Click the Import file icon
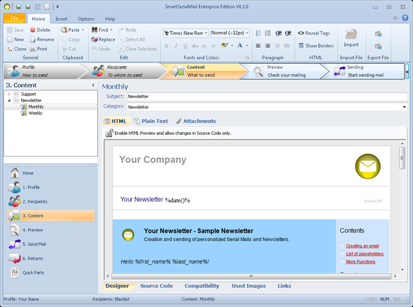The image size is (413, 307). (x=351, y=34)
